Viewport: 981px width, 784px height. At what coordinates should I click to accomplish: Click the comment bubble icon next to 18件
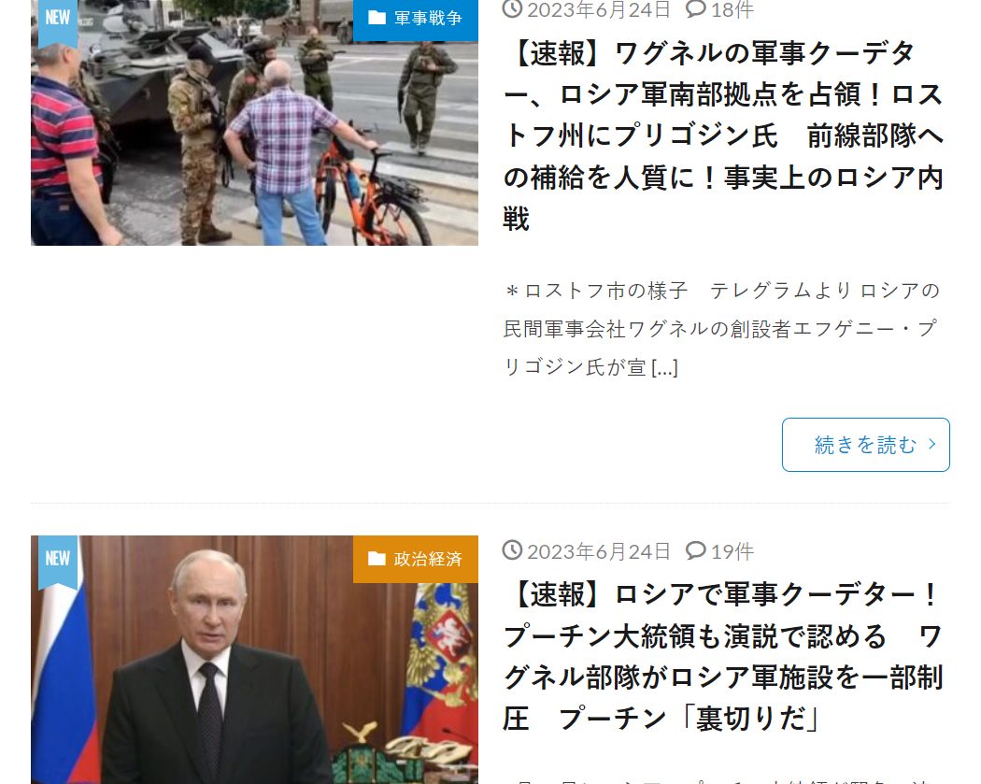click(x=696, y=8)
